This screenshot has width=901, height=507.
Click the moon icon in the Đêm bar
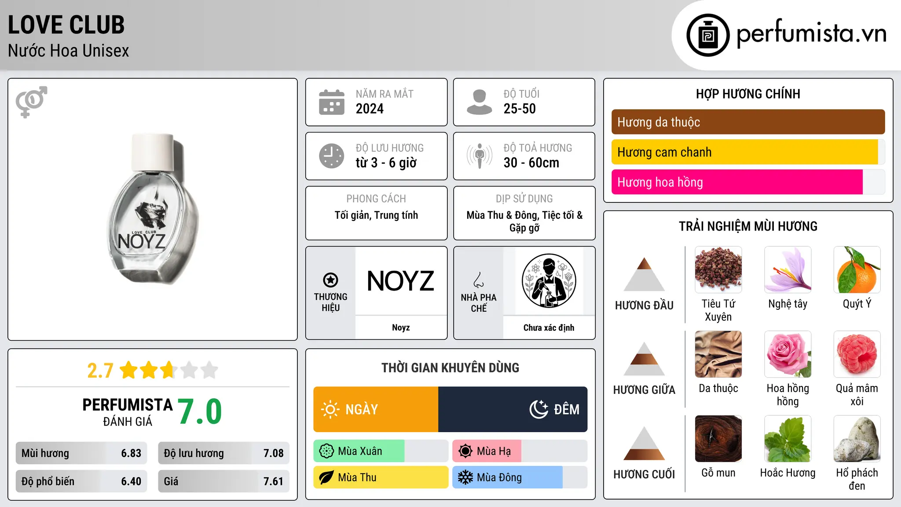coord(538,409)
